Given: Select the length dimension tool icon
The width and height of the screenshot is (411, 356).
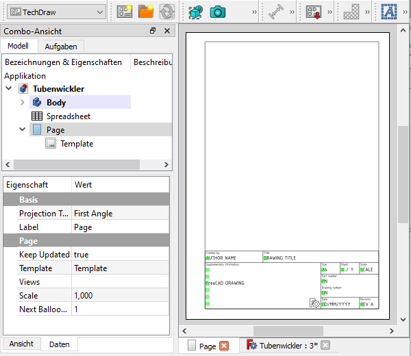Looking at the screenshot, I should coord(275,12).
